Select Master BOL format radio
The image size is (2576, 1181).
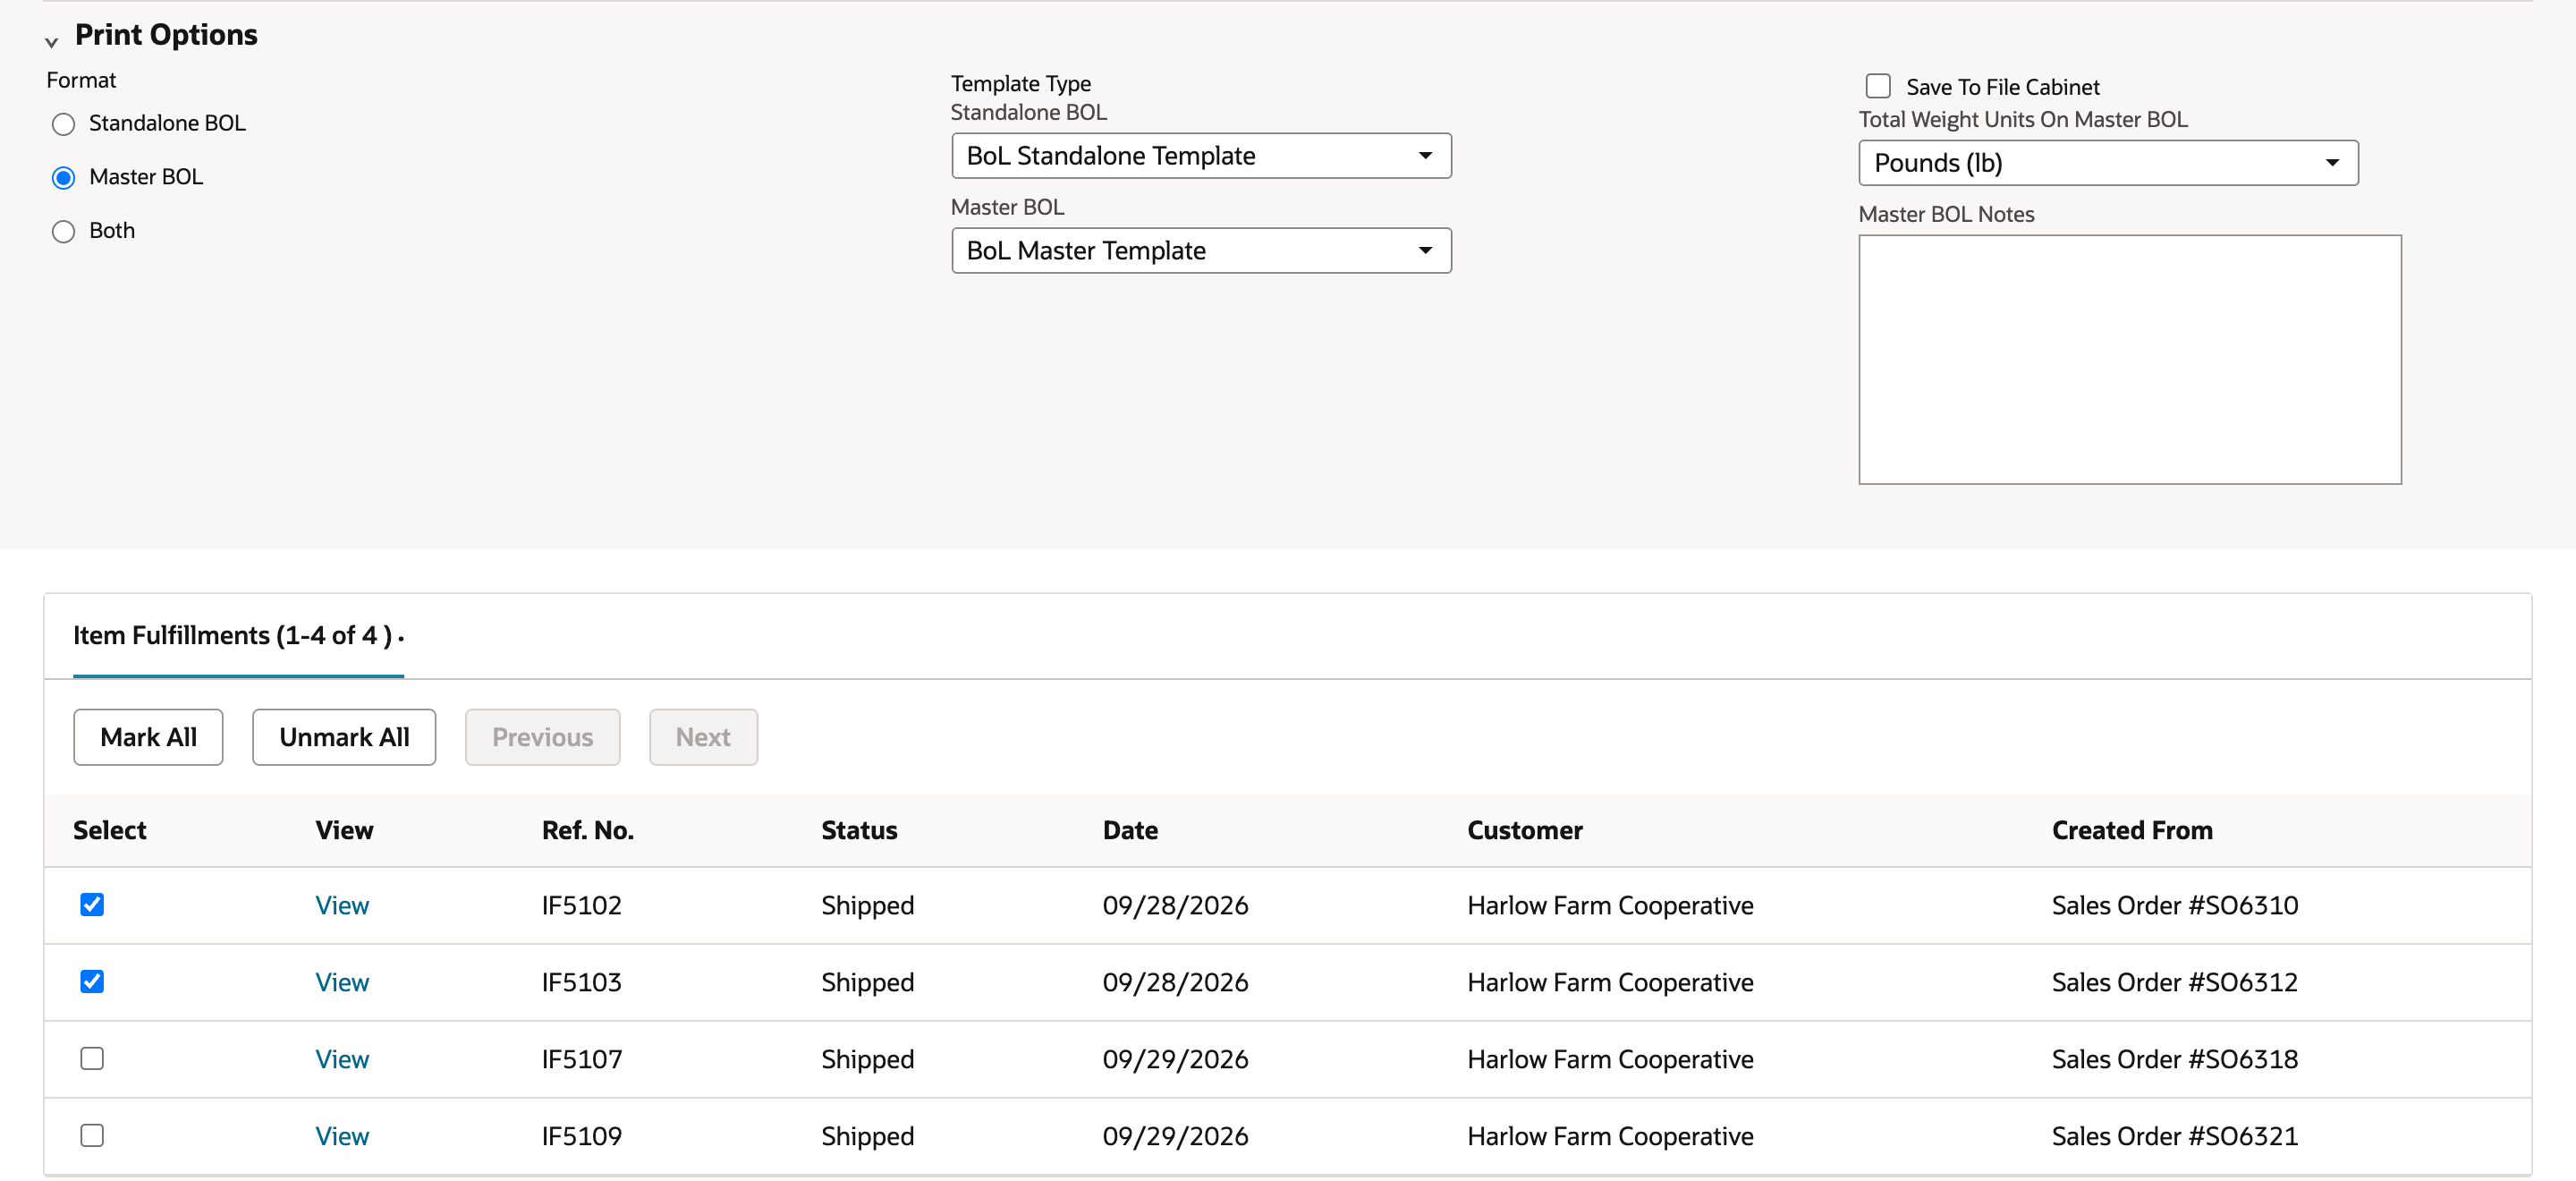pyautogui.click(x=63, y=178)
